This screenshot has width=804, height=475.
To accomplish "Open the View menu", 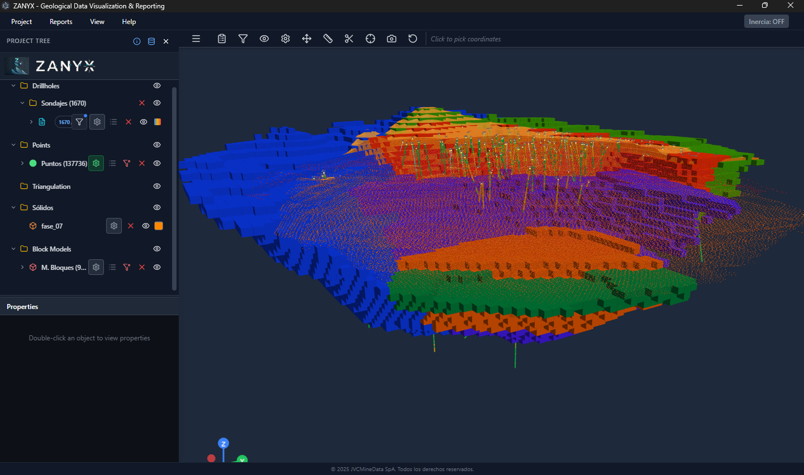I will click(x=97, y=22).
